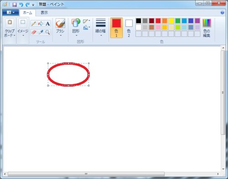Expand the Brush (ブラシ) dropdown arrow
The image size is (228, 179).
coord(61,36)
